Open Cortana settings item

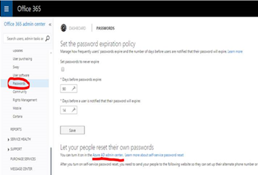(x=18, y=116)
